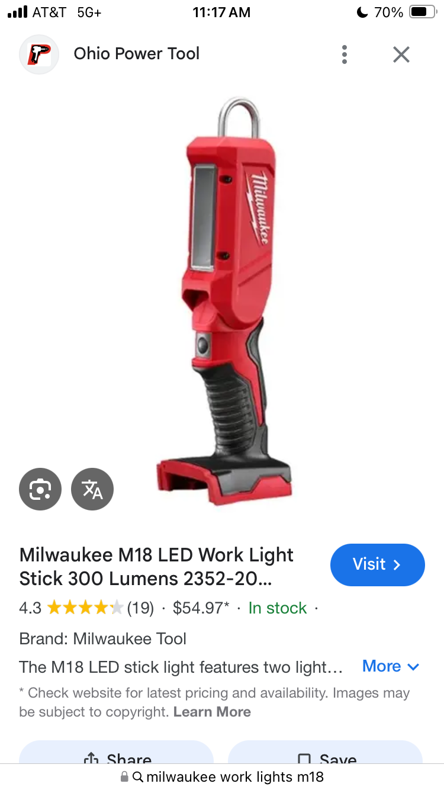Tap the Google Lens camera icon

40,489
